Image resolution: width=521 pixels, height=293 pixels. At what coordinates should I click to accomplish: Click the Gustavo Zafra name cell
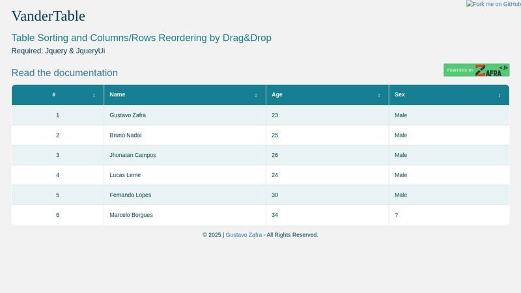(x=128, y=115)
